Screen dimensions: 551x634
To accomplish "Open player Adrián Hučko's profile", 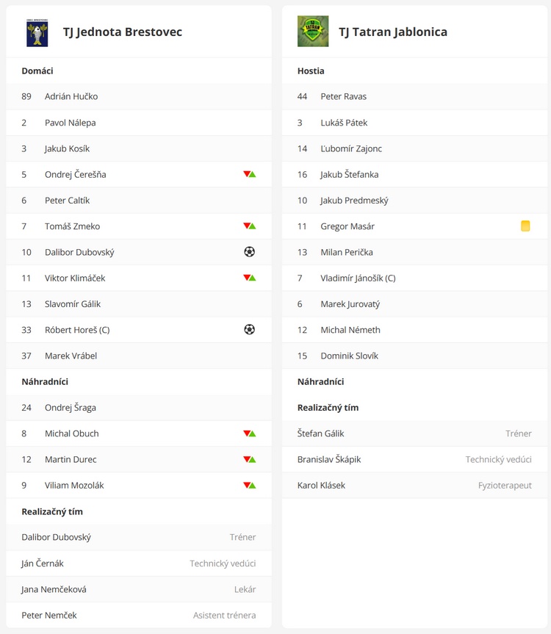I will (x=71, y=97).
